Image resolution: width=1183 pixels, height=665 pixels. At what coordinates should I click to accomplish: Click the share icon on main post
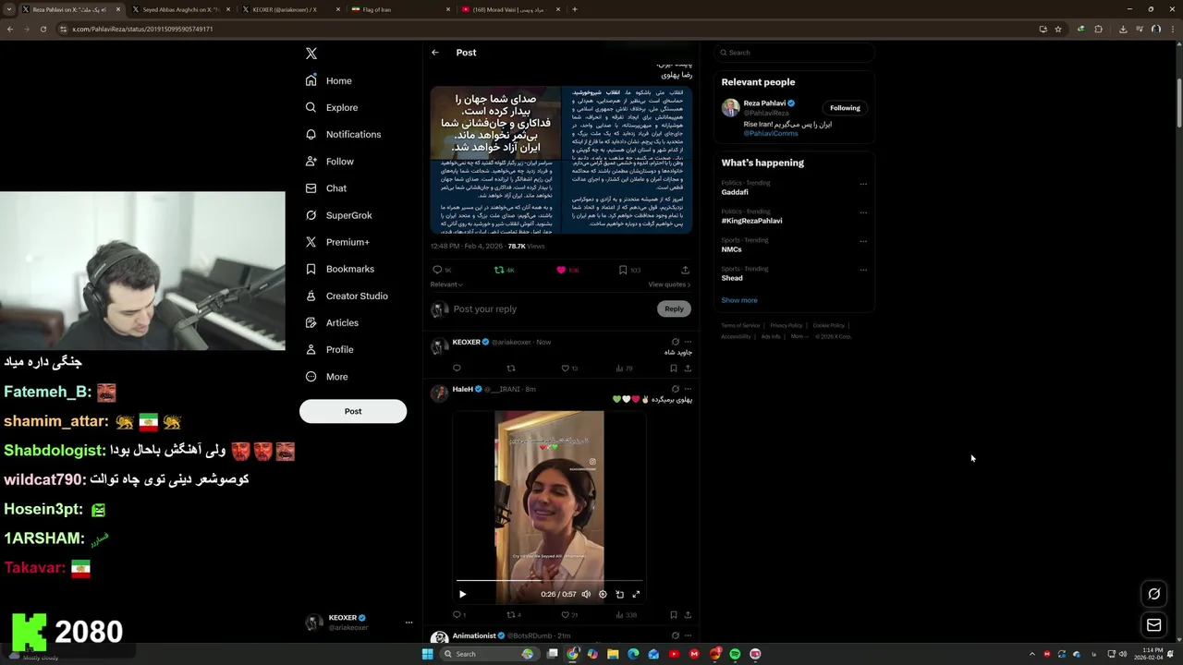(685, 270)
